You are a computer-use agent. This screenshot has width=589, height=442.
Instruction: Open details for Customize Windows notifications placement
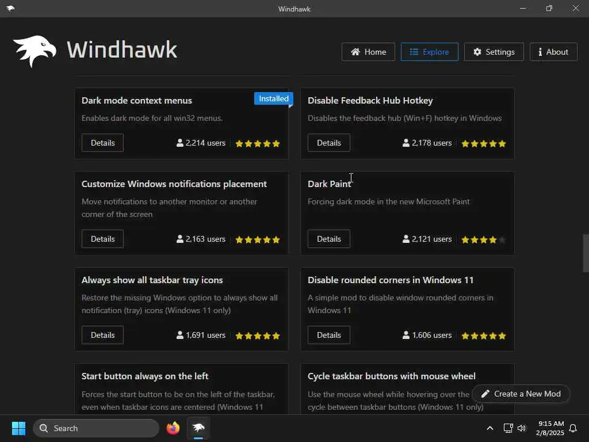[x=102, y=239]
